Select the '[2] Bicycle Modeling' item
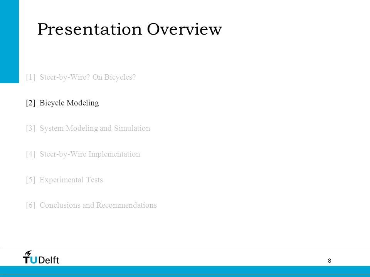The height and width of the screenshot is (277, 370). (62, 103)
